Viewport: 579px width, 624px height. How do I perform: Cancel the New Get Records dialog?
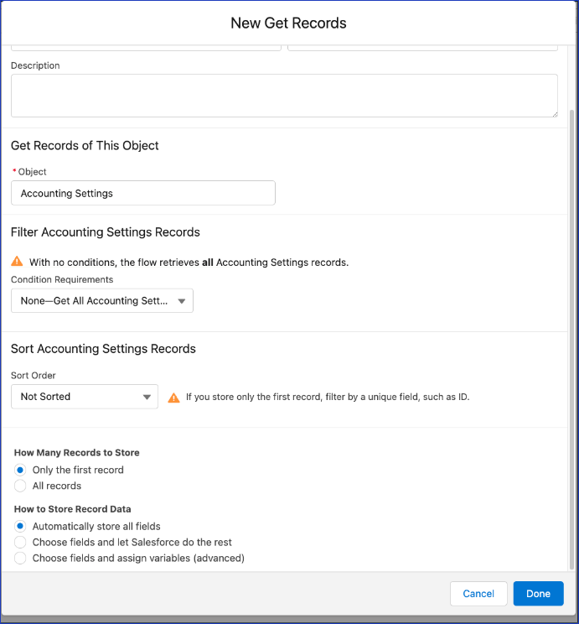(478, 593)
